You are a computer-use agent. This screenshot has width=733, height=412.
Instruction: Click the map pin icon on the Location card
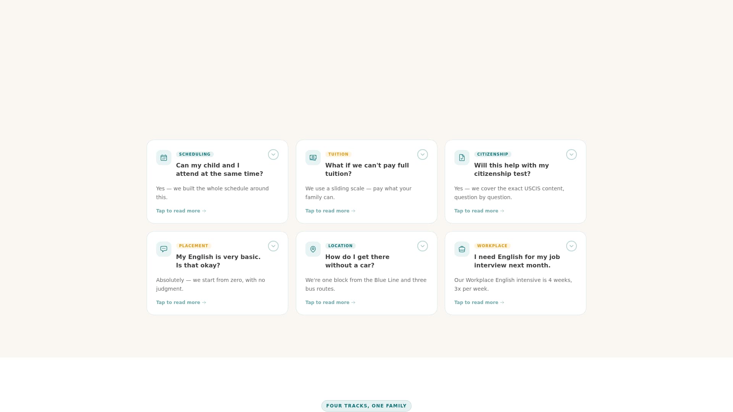coord(313,249)
